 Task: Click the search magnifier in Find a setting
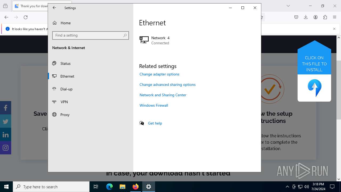point(125,35)
